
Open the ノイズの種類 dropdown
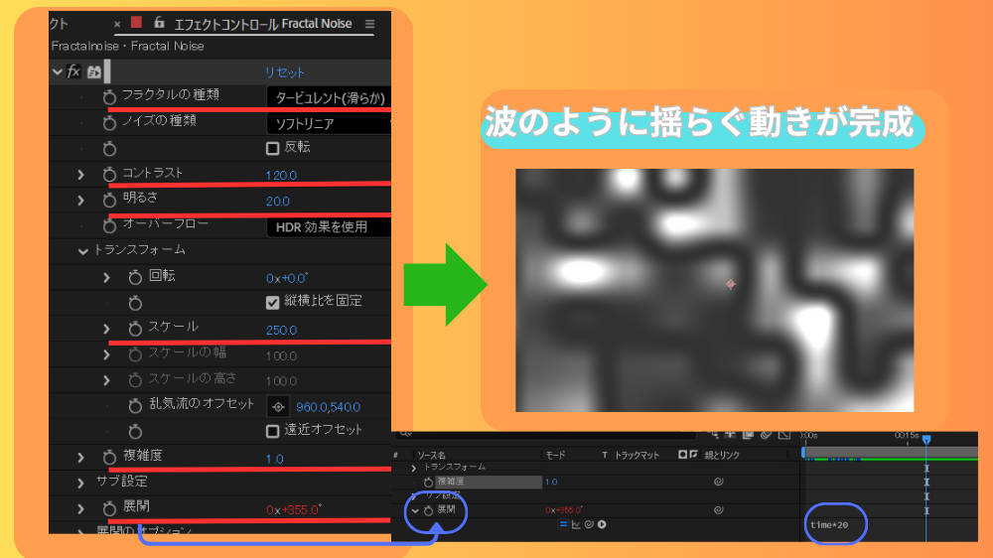coord(328,123)
